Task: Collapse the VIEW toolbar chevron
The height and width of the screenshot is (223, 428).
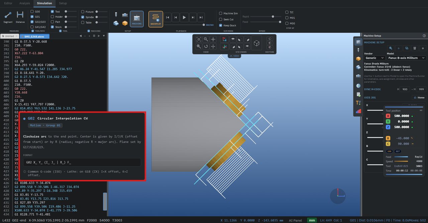Action: [234, 56]
